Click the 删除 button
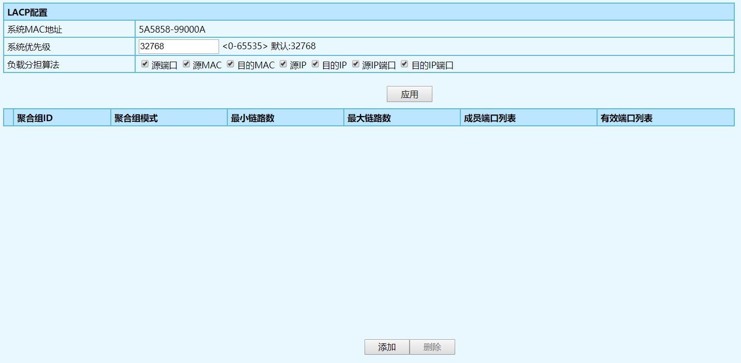741x363 pixels. point(432,347)
